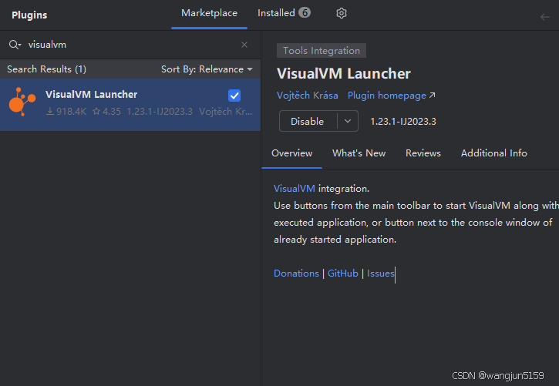The width and height of the screenshot is (559, 386).
Task: Click the VisualVM Launcher heading in details
Action: click(344, 74)
